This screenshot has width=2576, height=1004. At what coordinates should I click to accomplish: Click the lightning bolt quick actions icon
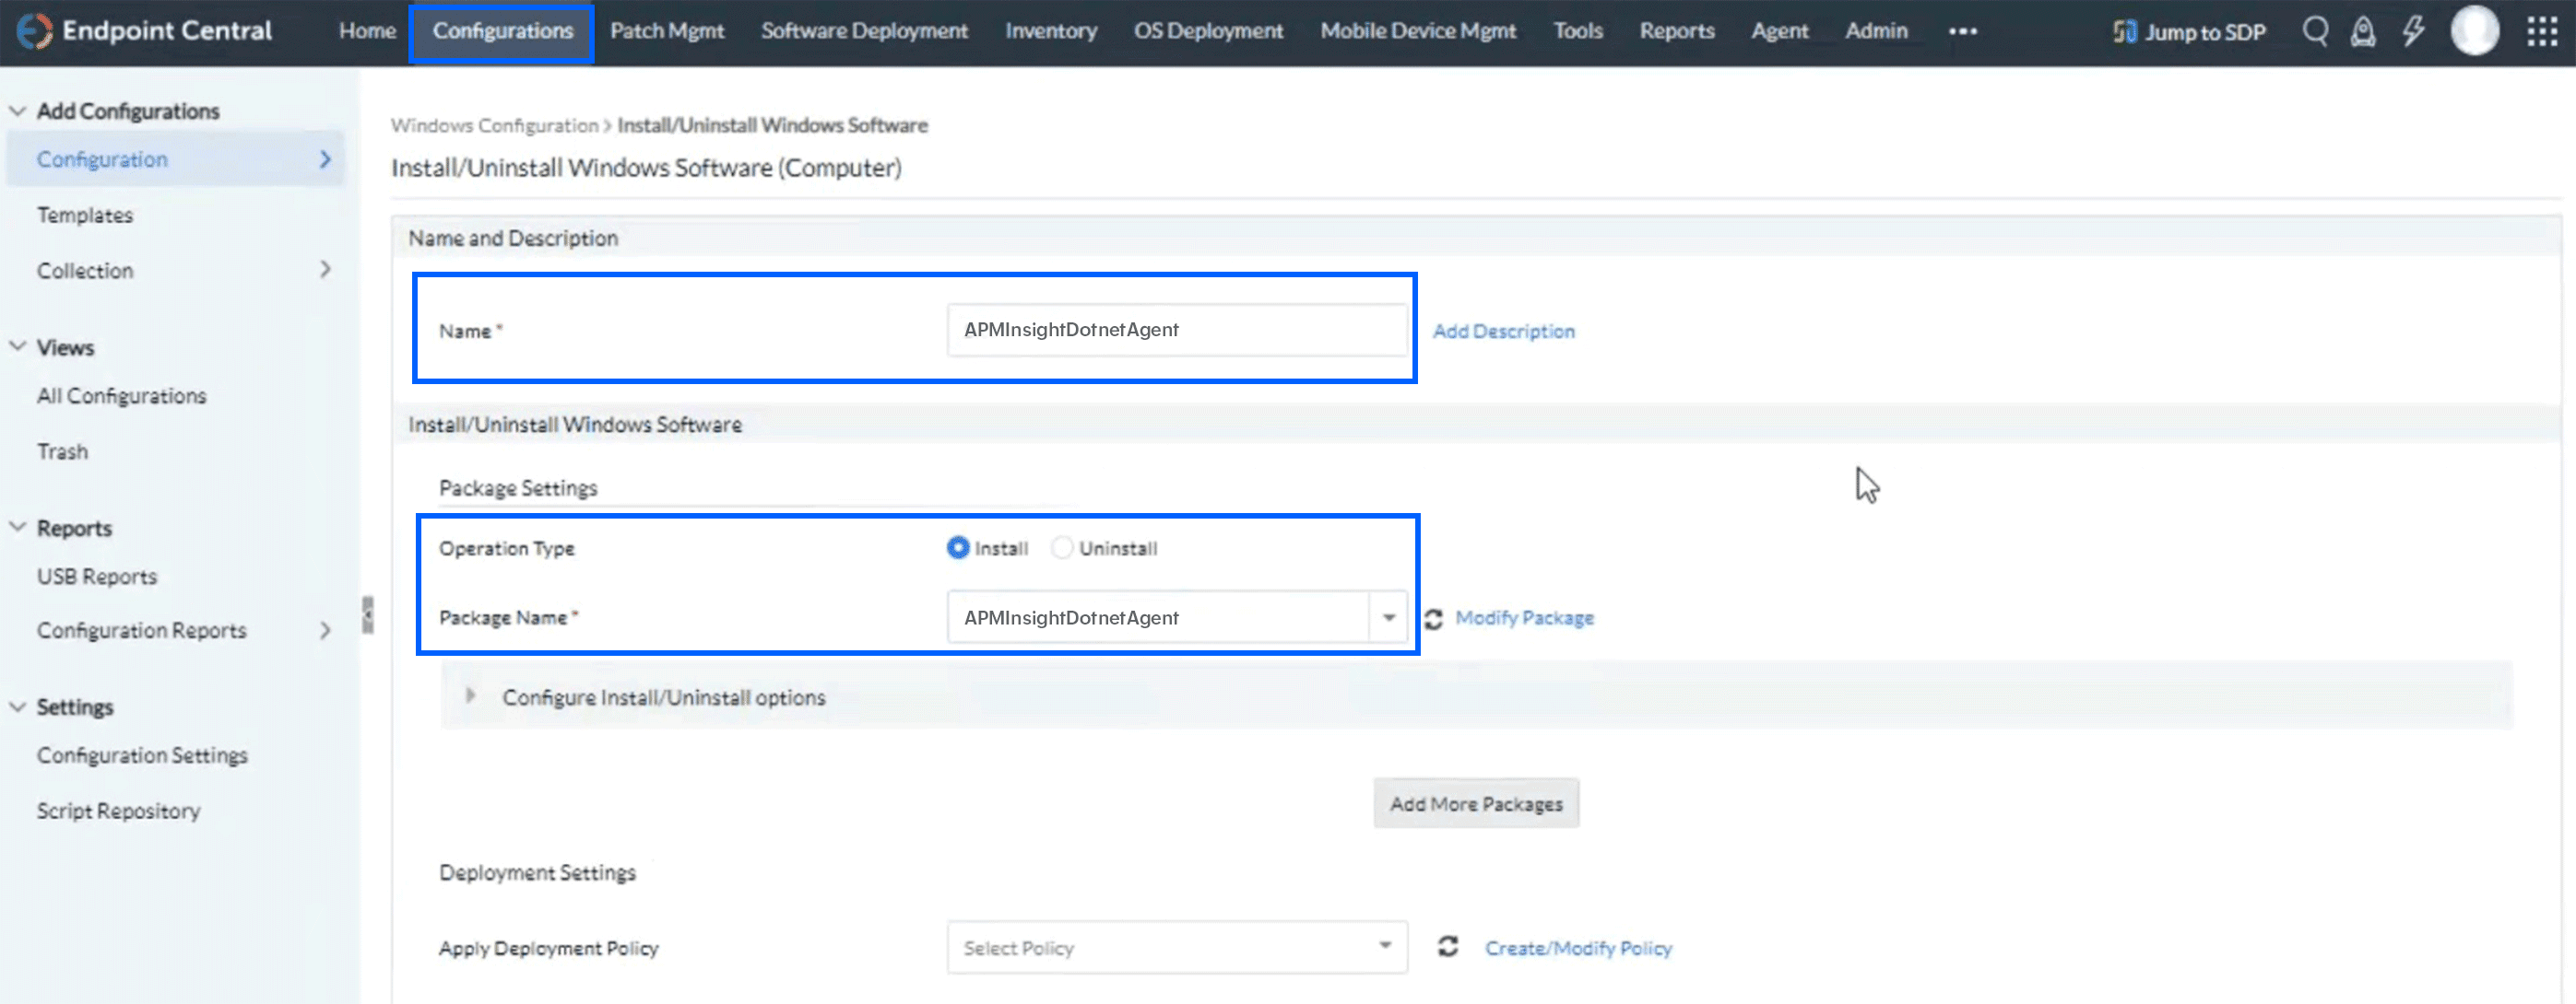[2413, 31]
